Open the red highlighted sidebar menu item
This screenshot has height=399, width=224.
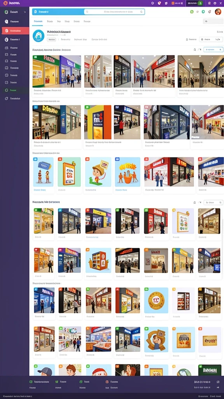(x=15, y=30)
